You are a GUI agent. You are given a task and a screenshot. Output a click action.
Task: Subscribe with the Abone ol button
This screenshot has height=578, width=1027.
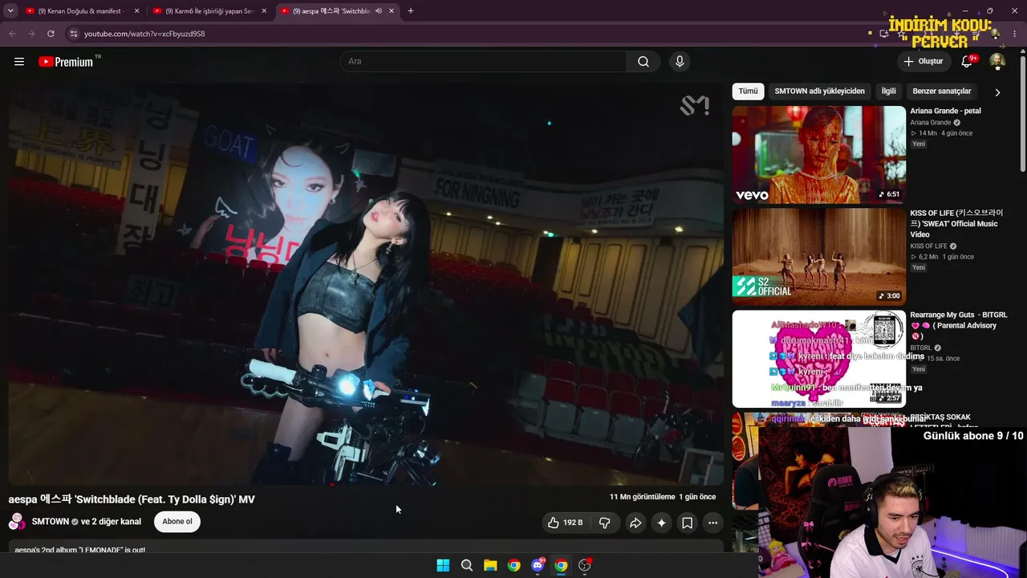tap(177, 522)
